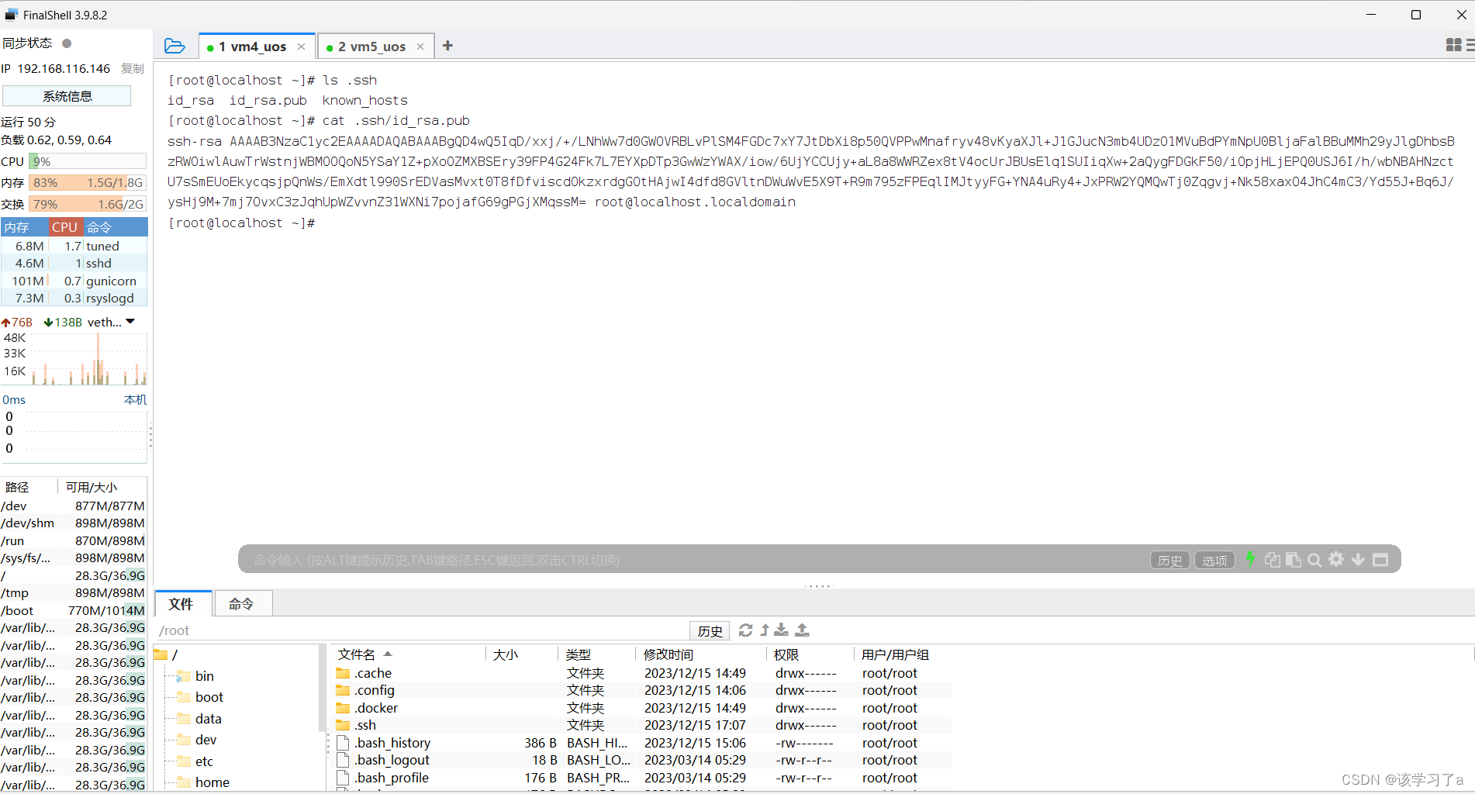The image size is (1475, 794).
Task: Click the /root path field
Action: [421, 630]
